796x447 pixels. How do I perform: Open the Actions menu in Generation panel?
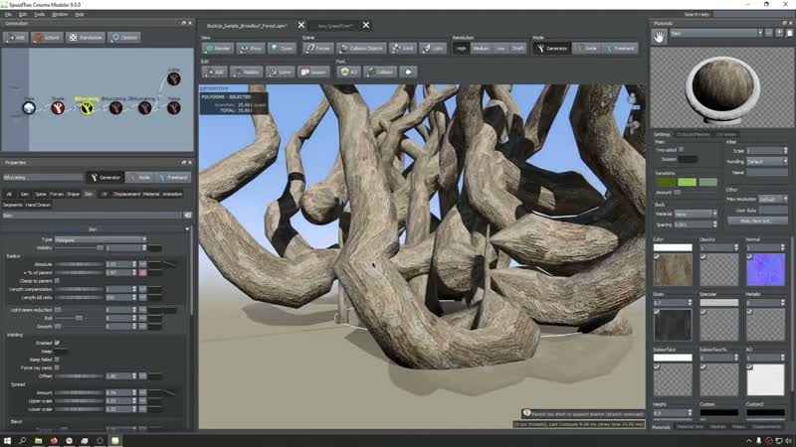[x=47, y=38]
